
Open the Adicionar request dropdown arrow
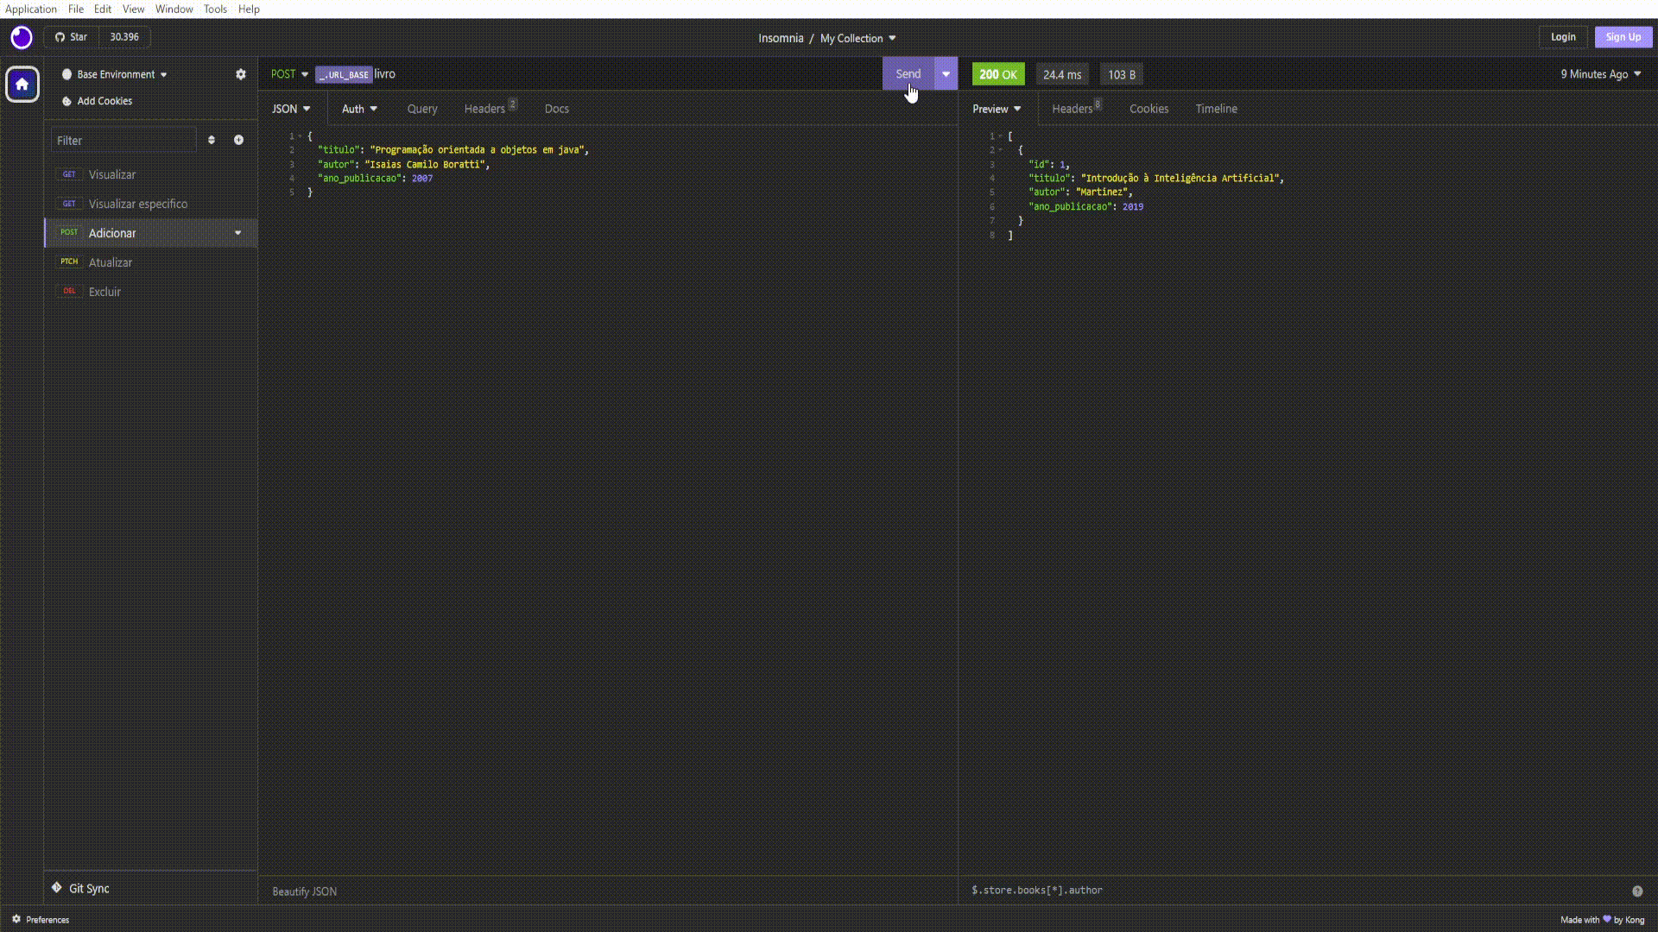coord(238,233)
